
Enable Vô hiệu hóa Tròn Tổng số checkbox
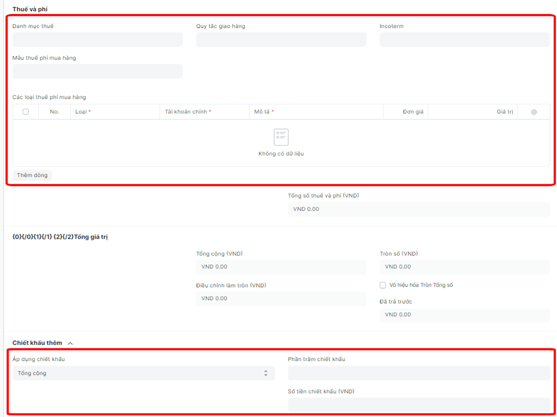click(383, 285)
